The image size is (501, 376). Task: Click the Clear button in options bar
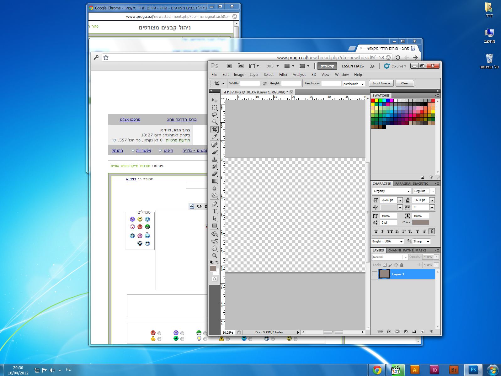coord(405,83)
